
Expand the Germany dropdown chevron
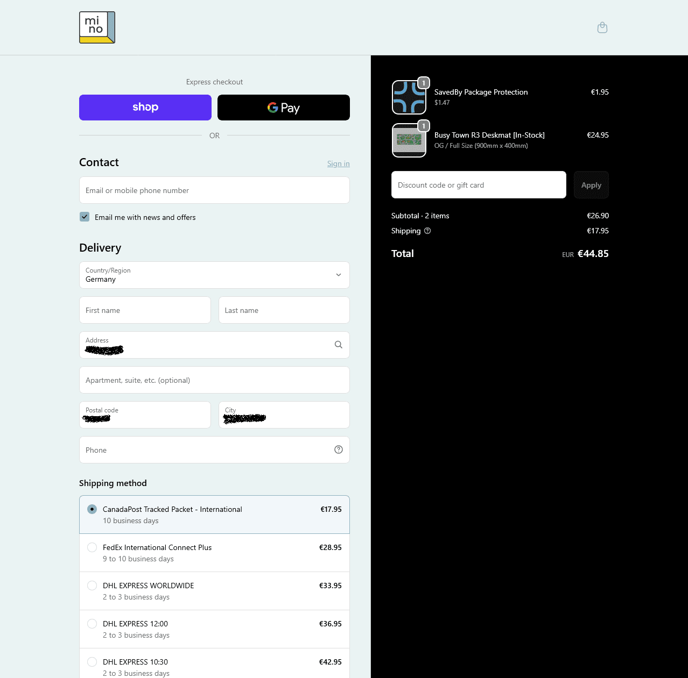click(339, 275)
